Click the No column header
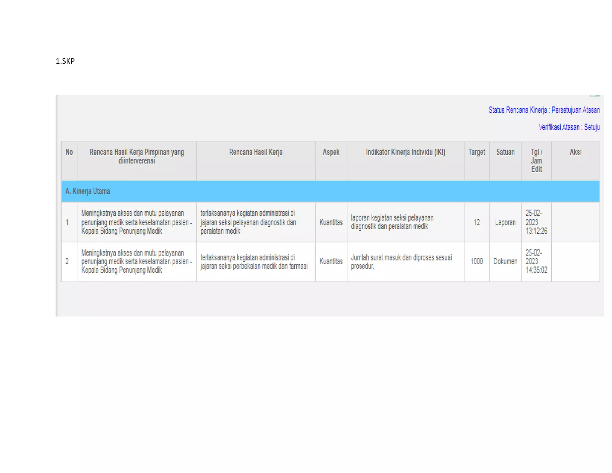 (69, 152)
